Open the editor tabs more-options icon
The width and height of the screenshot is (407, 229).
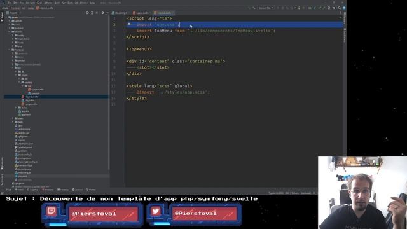click(340, 13)
